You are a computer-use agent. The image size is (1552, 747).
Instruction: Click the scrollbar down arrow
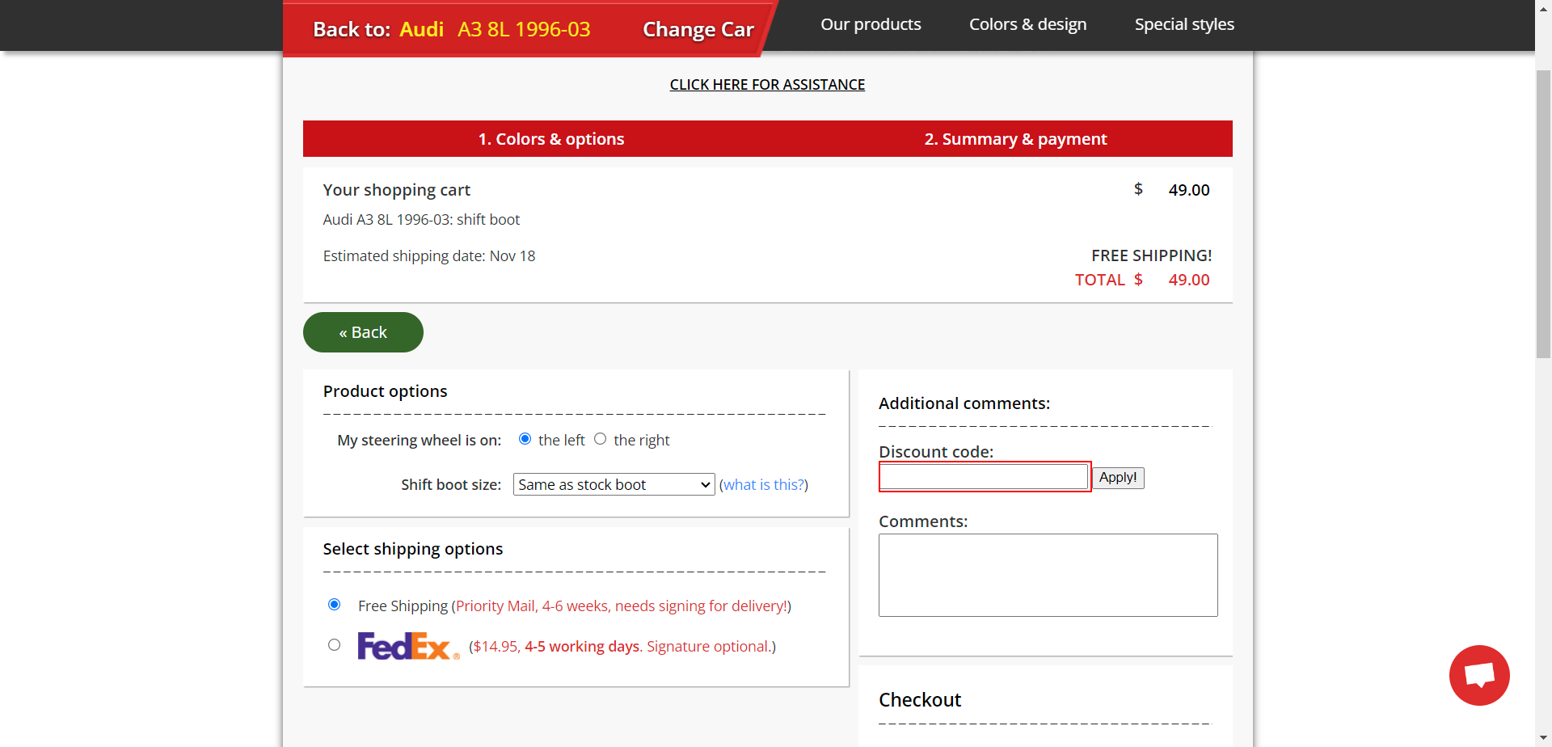coord(1544,739)
